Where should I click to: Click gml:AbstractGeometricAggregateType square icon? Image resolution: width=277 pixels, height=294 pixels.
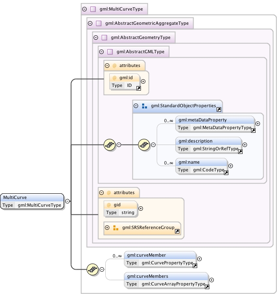pos(98,23)
